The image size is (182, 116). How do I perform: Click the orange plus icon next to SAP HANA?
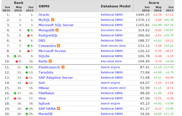59,109
